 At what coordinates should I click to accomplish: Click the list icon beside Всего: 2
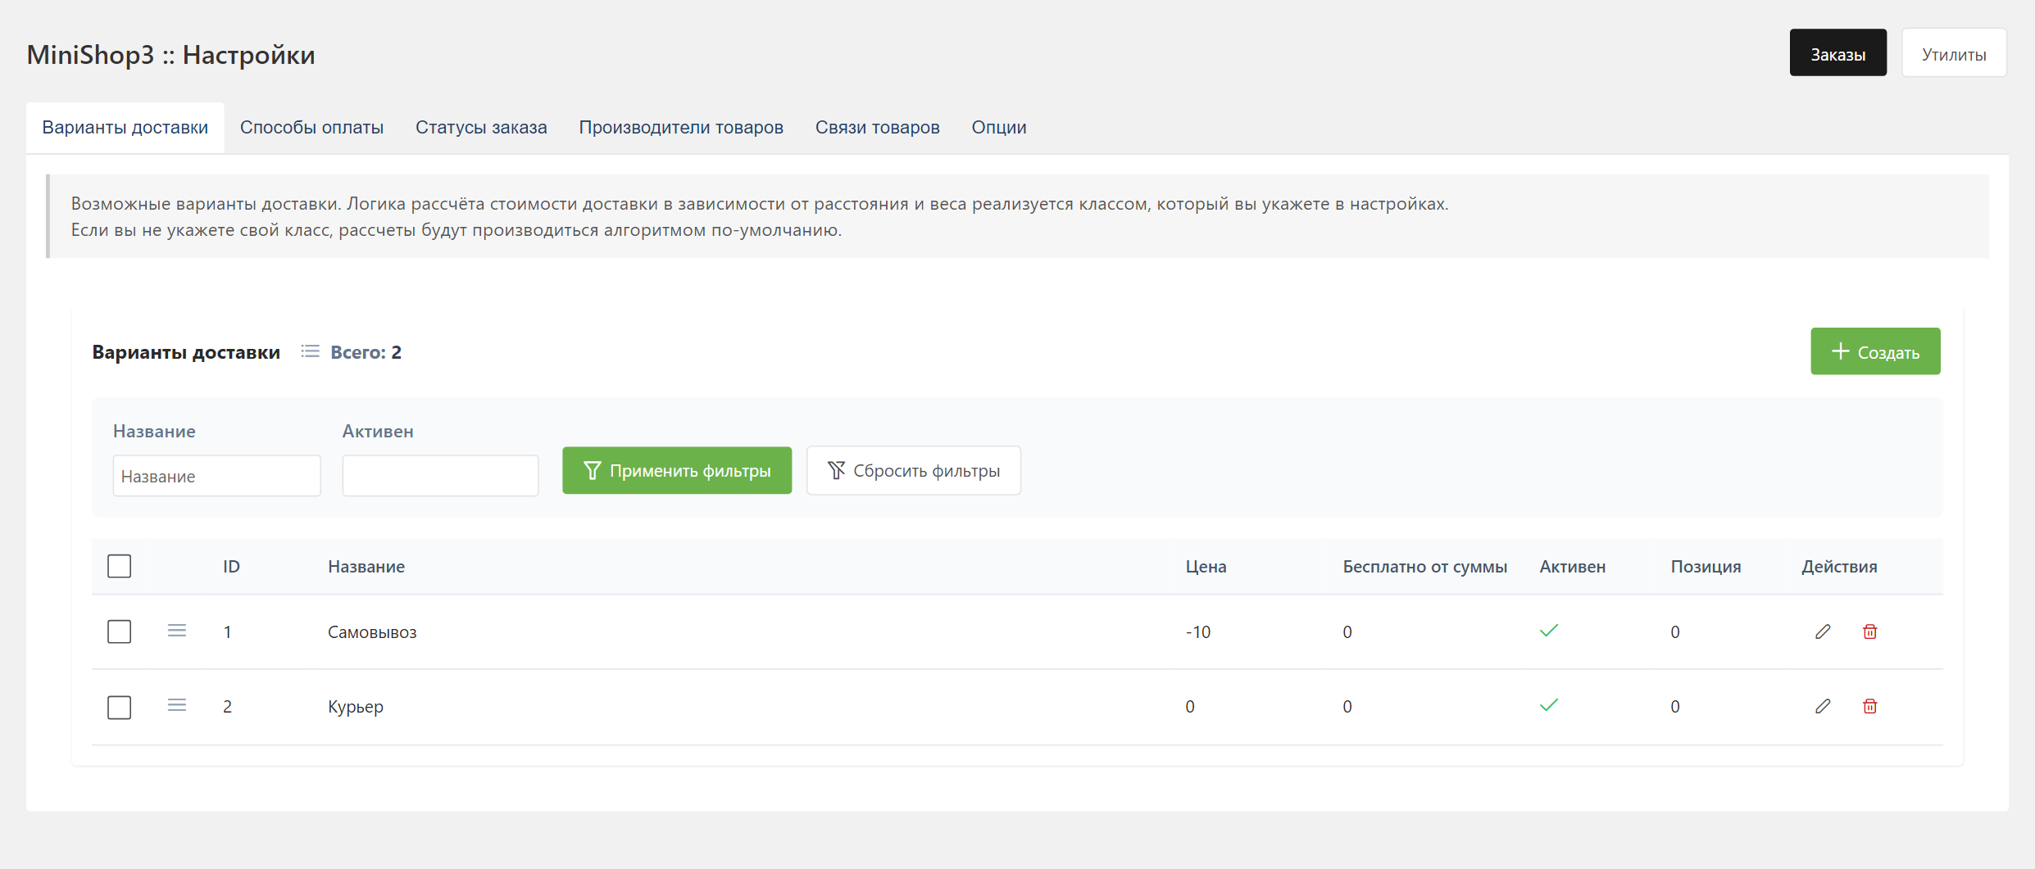point(310,351)
